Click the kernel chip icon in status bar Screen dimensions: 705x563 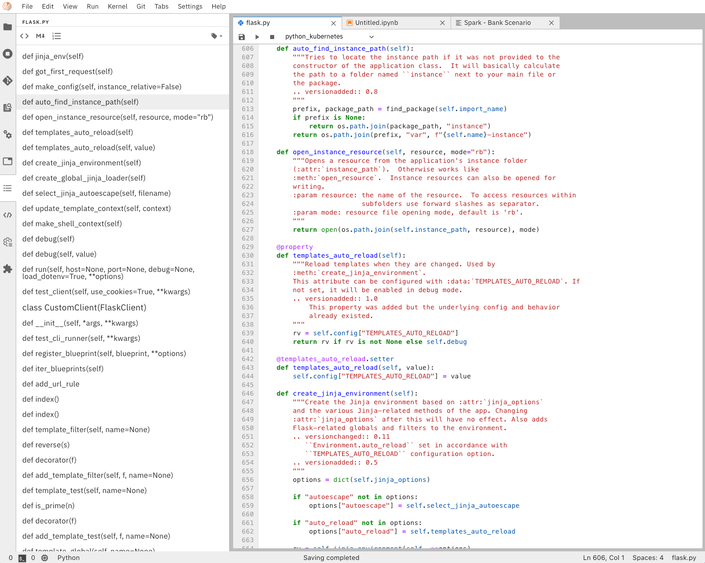(x=45, y=558)
